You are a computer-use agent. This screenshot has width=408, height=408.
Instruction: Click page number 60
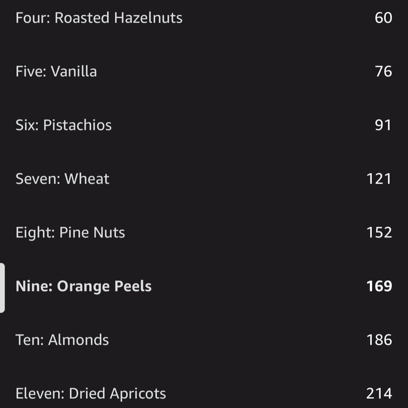[x=383, y=18]
